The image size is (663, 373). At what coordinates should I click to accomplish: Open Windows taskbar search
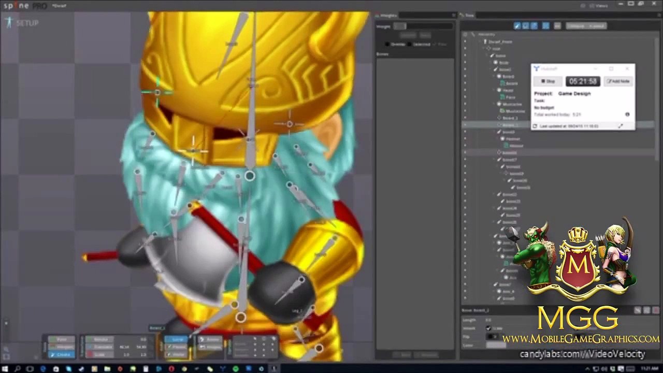[18, 369]
